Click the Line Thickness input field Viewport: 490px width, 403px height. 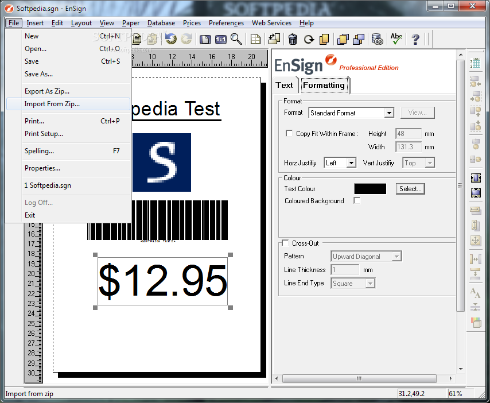(345, 270)
